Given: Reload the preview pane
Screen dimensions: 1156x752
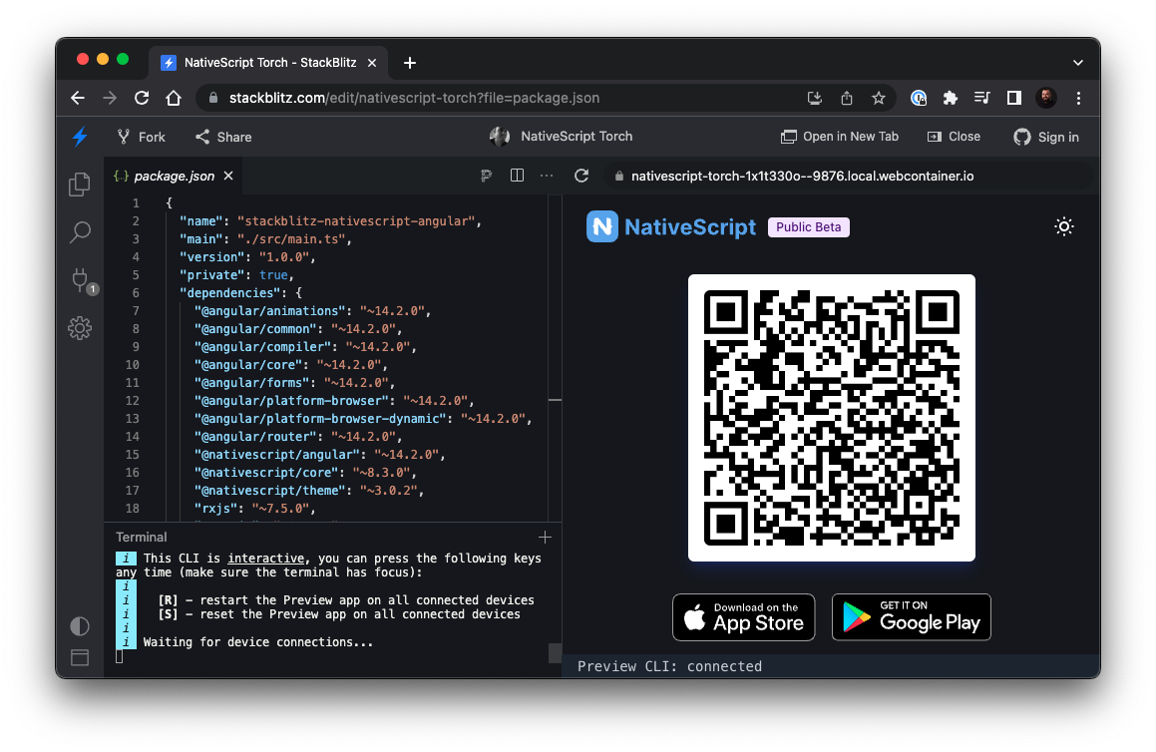Looking at the screenshot, I should click(x=581, y=176).
